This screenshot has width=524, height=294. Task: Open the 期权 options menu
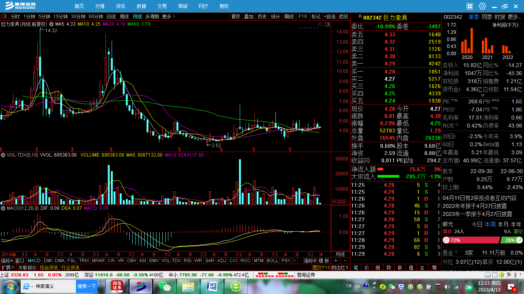click(224, 6)
